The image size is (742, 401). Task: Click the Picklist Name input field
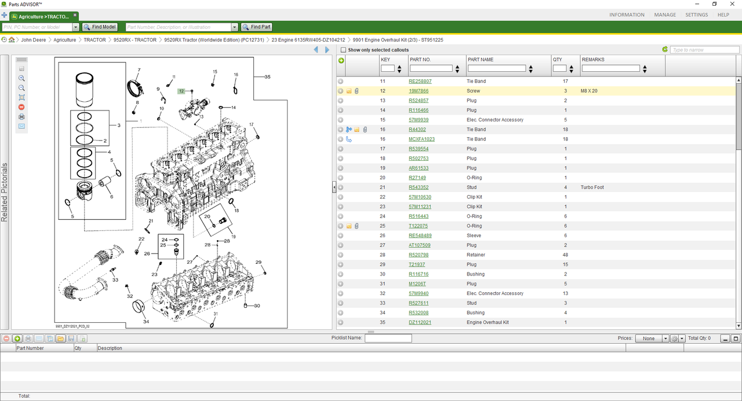pyautogui.click(x=388, y=338)
